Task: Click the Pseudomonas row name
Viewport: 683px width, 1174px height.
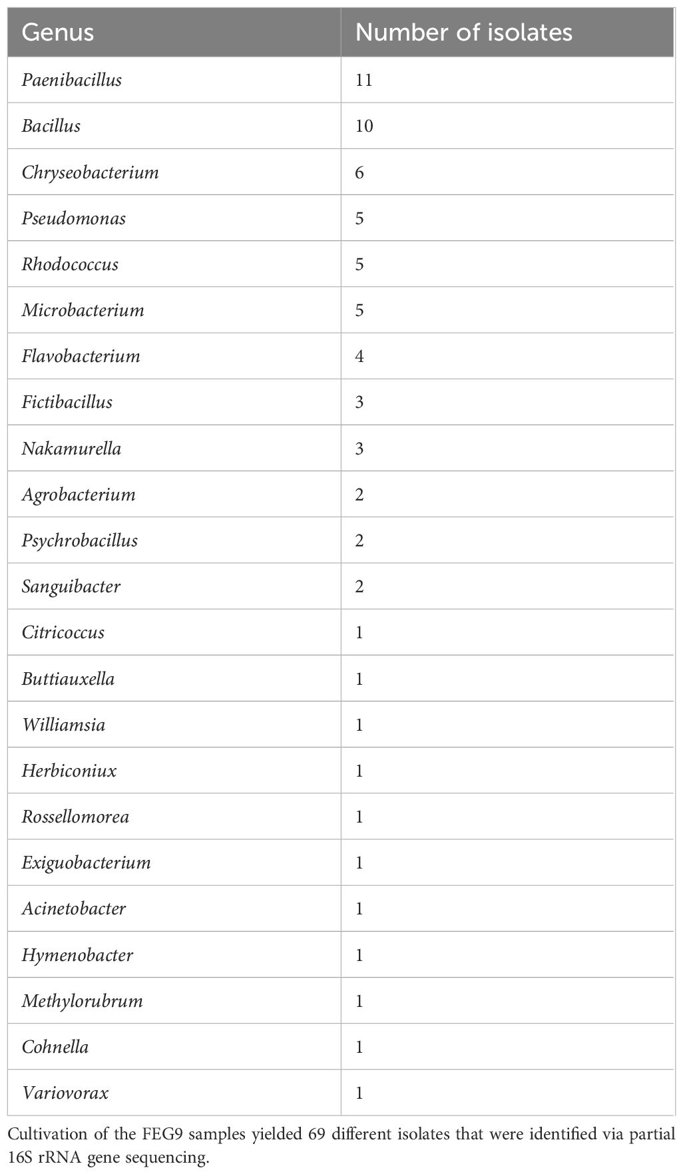Action: pyautogui.click(x=74, y=218)
